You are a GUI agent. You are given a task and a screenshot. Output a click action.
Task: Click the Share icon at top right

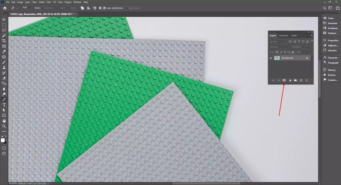(x=338, y=8)
